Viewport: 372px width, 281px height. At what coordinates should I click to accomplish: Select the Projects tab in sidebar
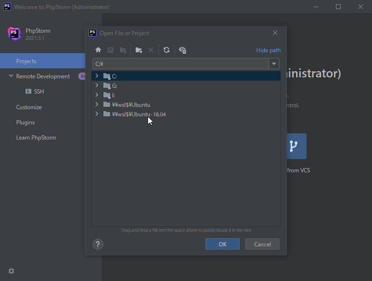(26, 61)
